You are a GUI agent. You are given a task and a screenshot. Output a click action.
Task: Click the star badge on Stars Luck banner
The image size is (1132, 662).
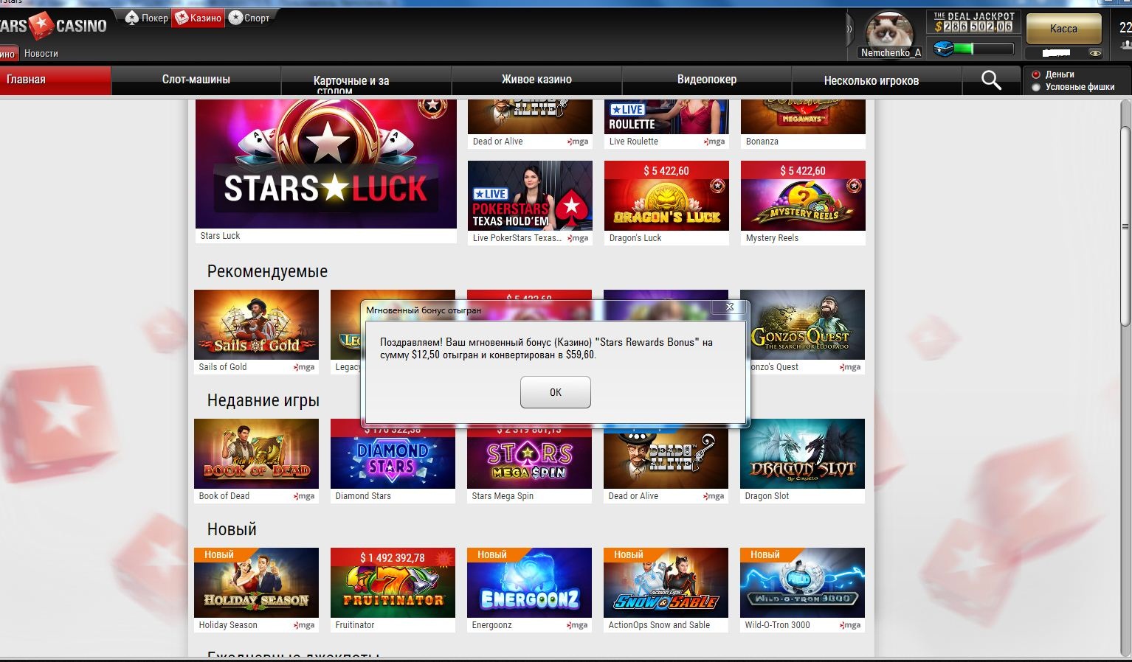point(433,108)
